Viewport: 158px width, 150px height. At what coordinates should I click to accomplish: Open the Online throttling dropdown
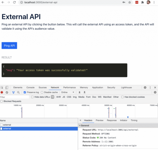coord(67,92)
